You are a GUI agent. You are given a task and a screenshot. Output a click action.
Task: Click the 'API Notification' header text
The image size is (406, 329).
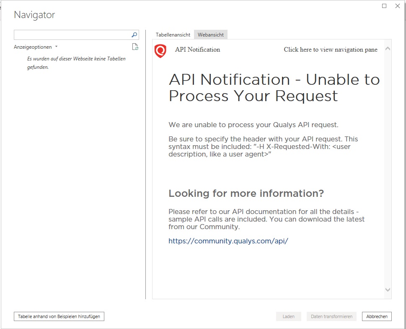click(x=198, y=50)
